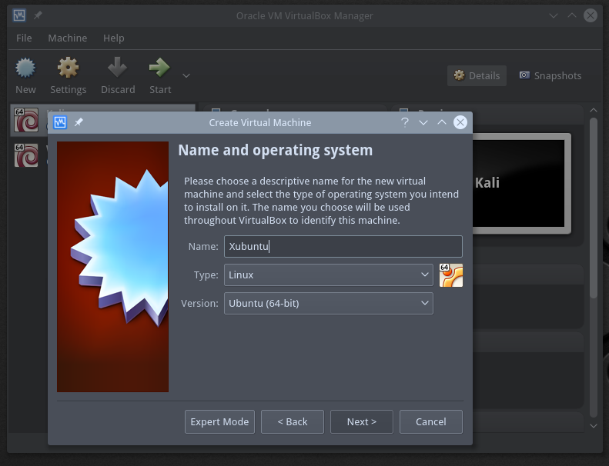
Task: Maximize the VirtualBox Manager window
Action: [x=572, y=15]
